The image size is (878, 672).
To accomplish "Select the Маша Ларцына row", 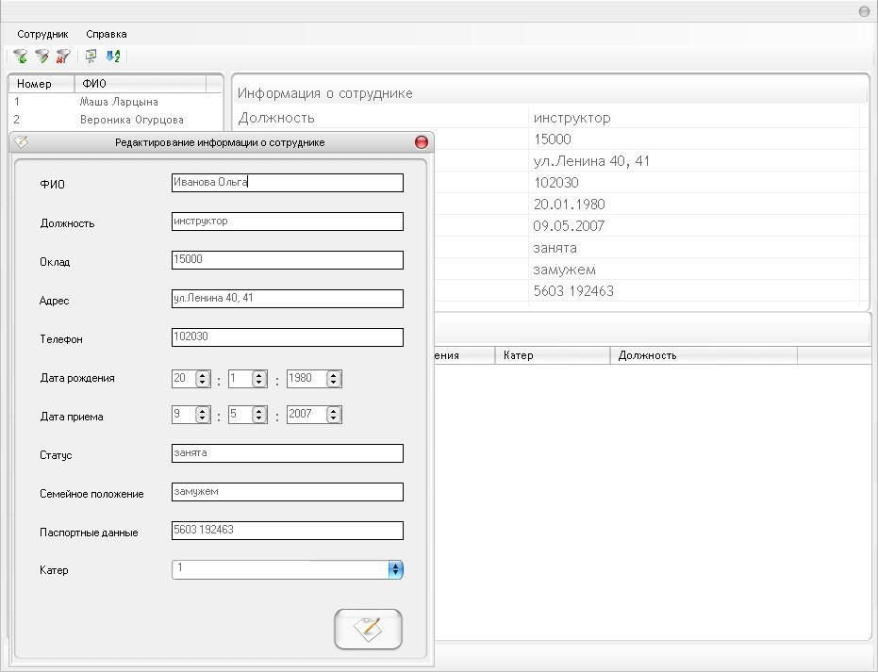I will (115, 102).
